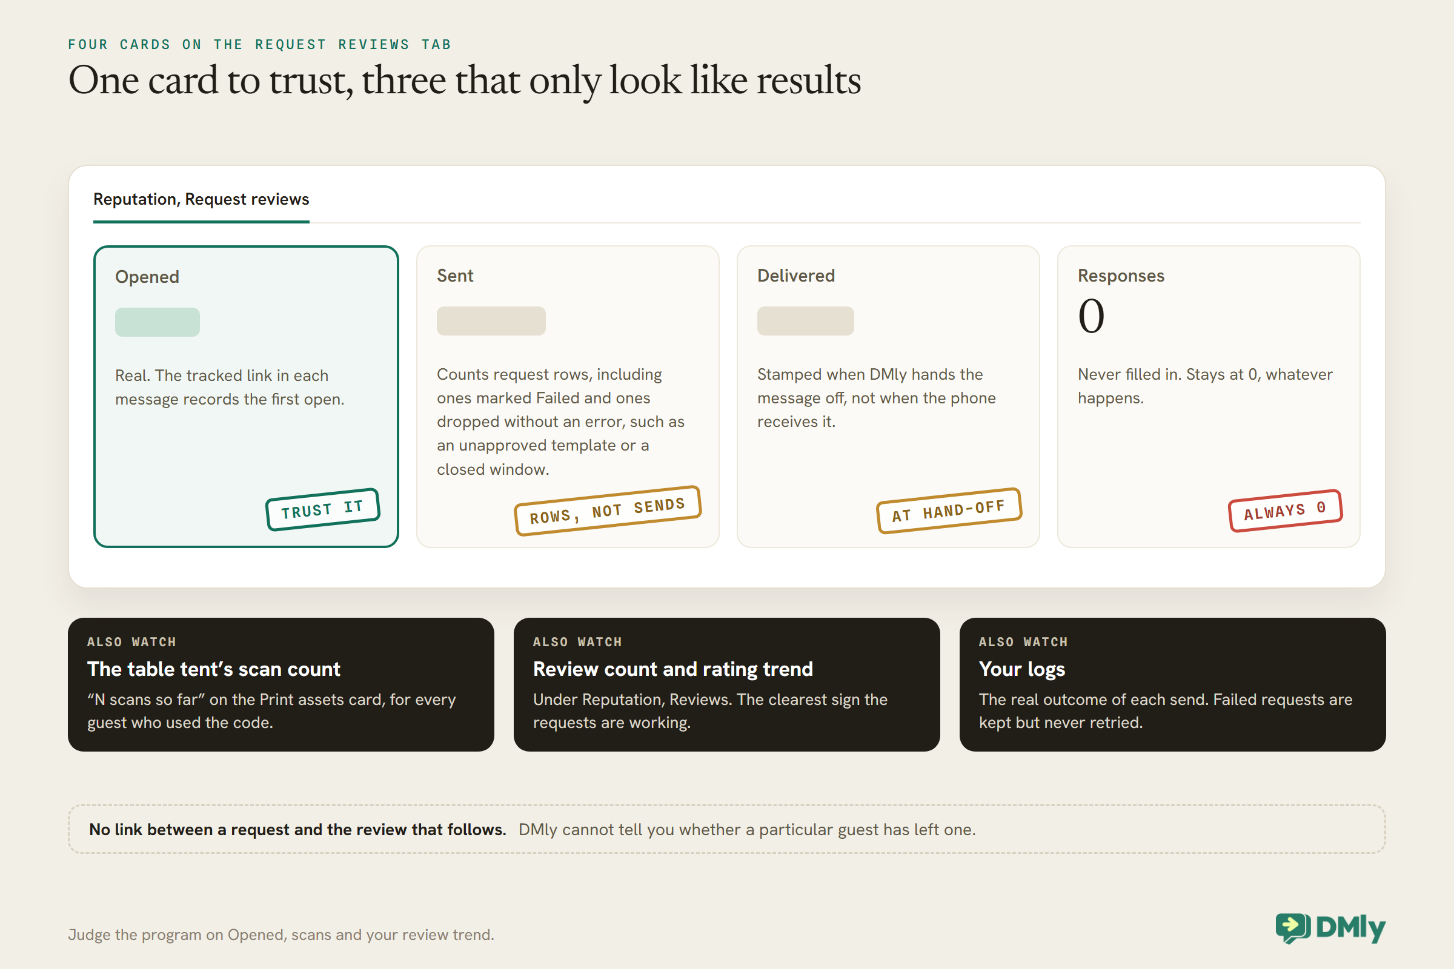
Task: Click the AT HAND-OFF stamp
Action: click(x=949, y=511)
